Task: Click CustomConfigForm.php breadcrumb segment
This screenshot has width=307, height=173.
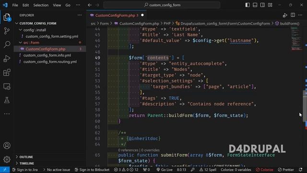Action: [139, 24]
